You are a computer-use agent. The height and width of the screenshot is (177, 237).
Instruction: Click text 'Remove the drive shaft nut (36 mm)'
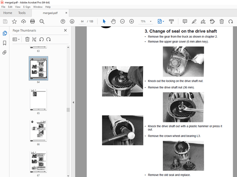[x=171, y=88]
